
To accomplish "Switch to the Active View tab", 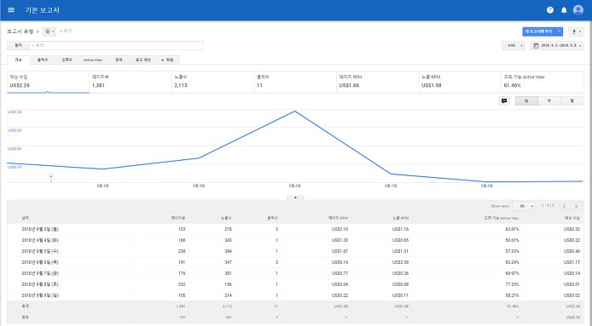I will tap(93, 60).
